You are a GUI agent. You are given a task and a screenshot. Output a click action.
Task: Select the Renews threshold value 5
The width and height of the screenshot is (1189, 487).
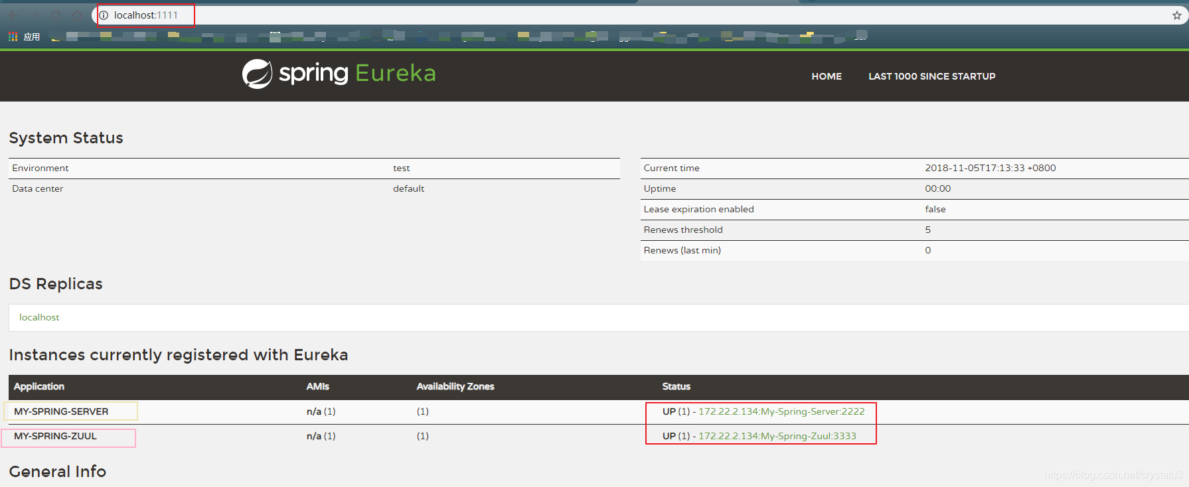pyautogui.click(x=927, y=230)
